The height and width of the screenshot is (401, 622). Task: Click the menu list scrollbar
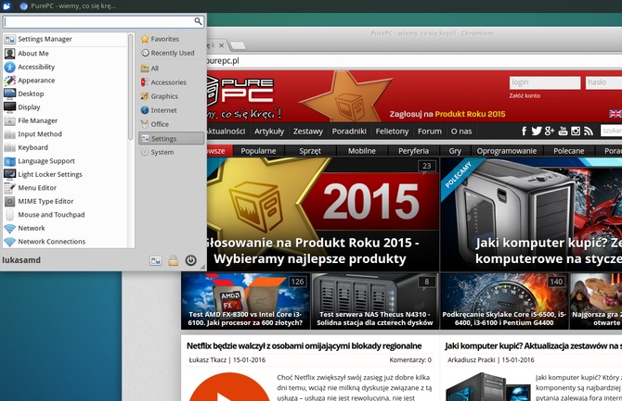pyautogui.click(x=130, y=87)
